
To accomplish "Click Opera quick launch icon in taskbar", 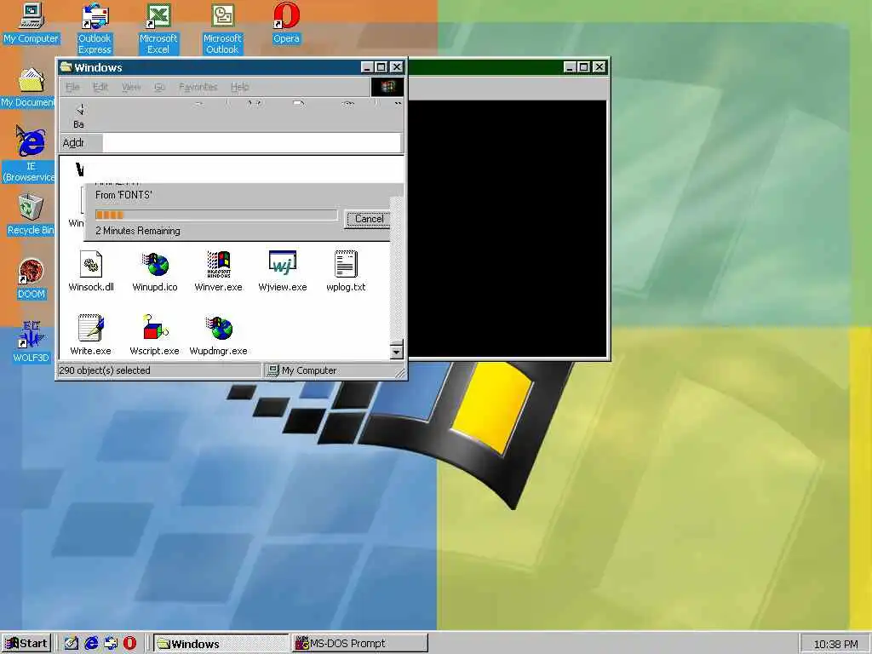I will pos(129,644).
